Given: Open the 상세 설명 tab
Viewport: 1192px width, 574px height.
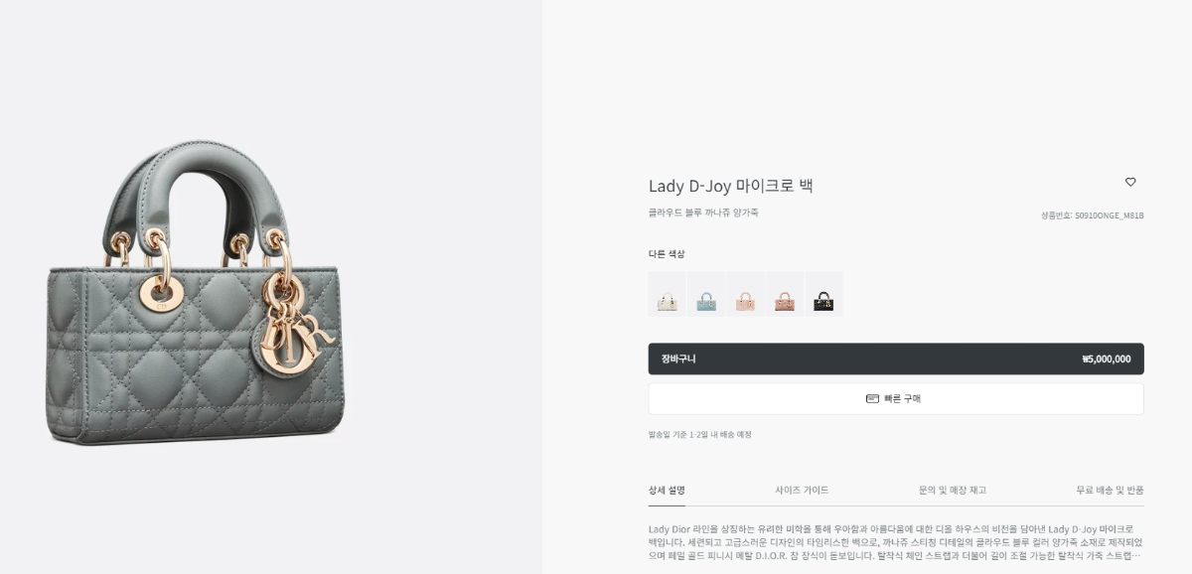Looking at the screenshot, I should tap(667, 490).
